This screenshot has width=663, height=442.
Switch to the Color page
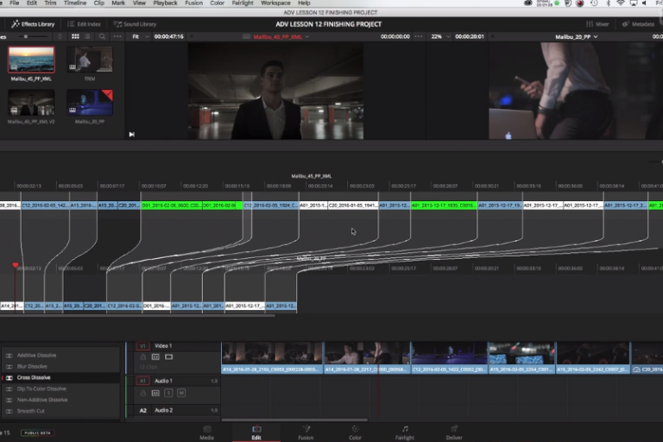point(355,432)
